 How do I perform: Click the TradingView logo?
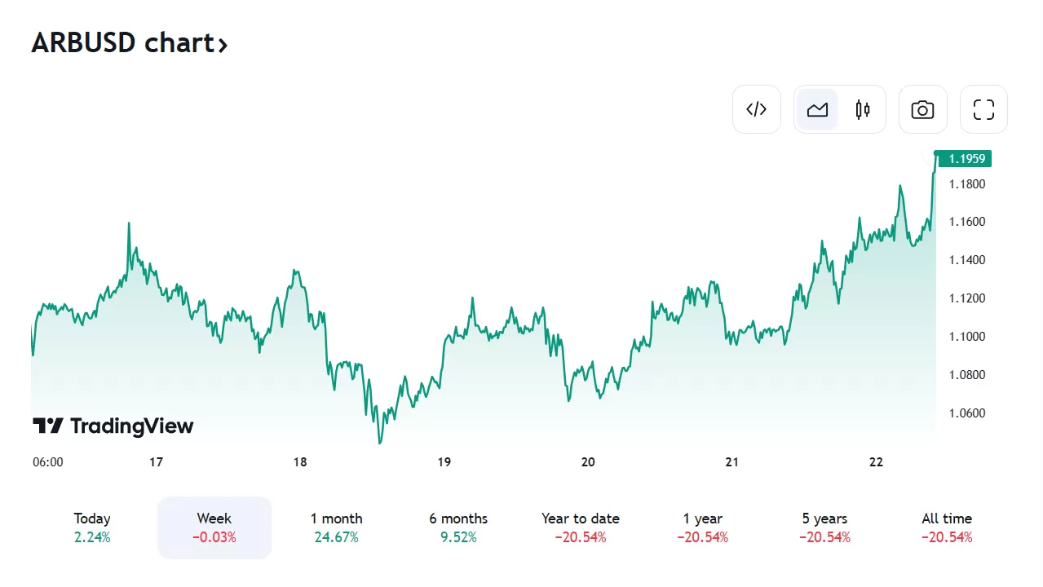click(x=113, y=426)
